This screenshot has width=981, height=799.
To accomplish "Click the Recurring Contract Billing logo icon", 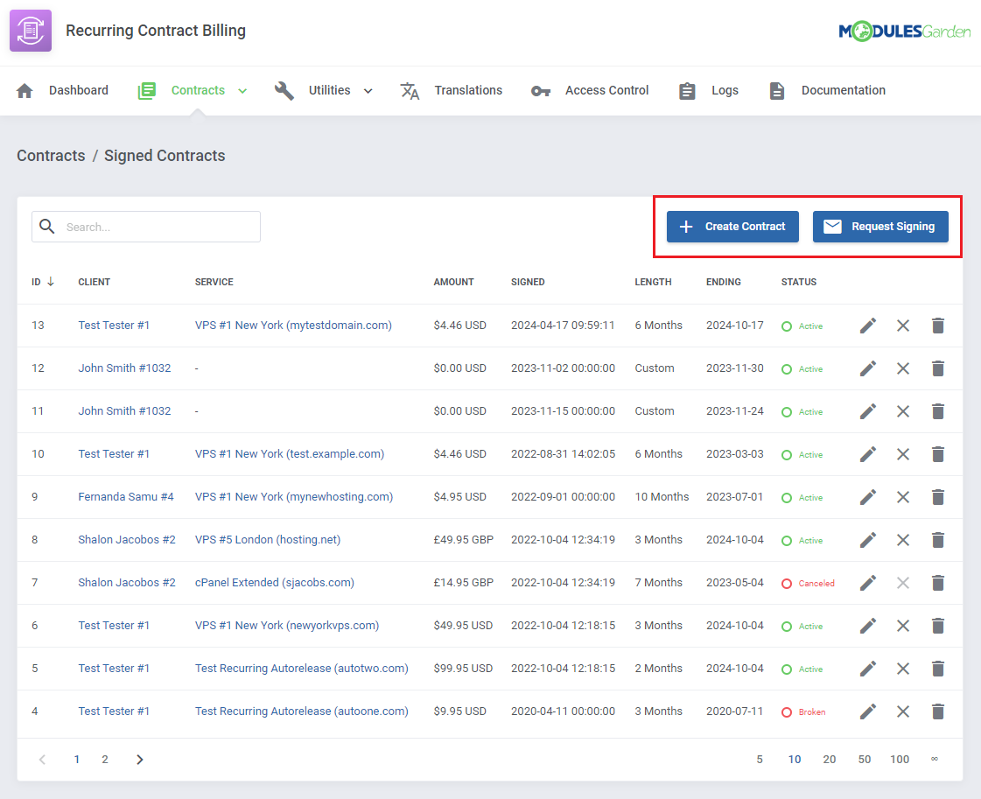I will (30, 31).
